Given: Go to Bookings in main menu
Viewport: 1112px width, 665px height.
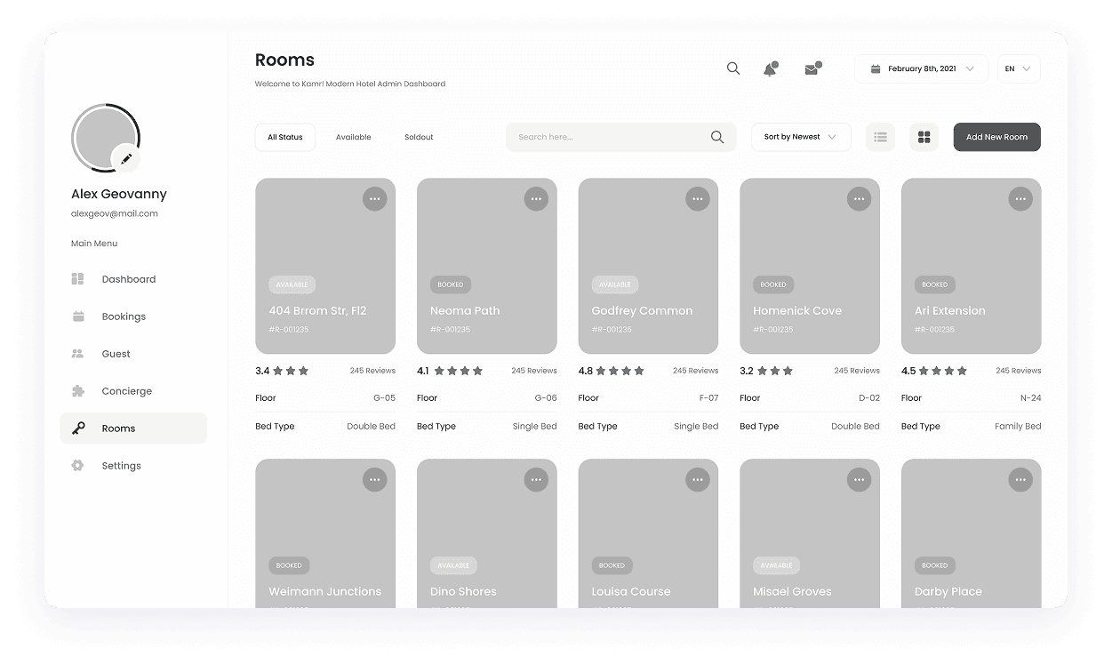Looking at the screenshot, I should coord(124,316).
